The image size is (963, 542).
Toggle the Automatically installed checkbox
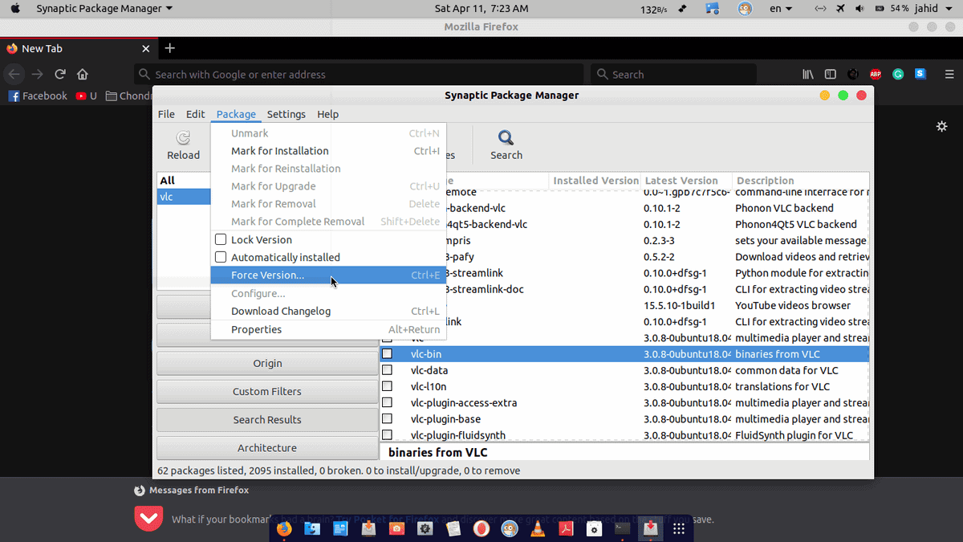[221, 257]
